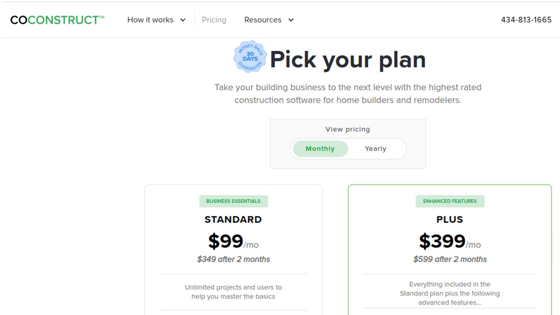Call 434-813-1665 by clicking the number

[x=526, y=20]
